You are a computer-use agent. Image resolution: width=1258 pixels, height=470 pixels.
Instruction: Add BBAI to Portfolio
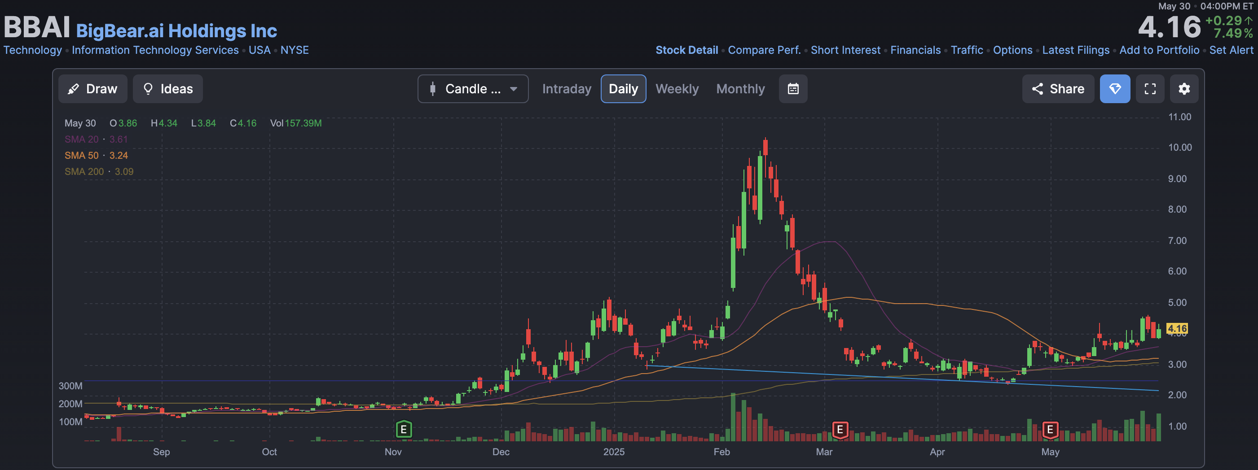coord(1159,50)
